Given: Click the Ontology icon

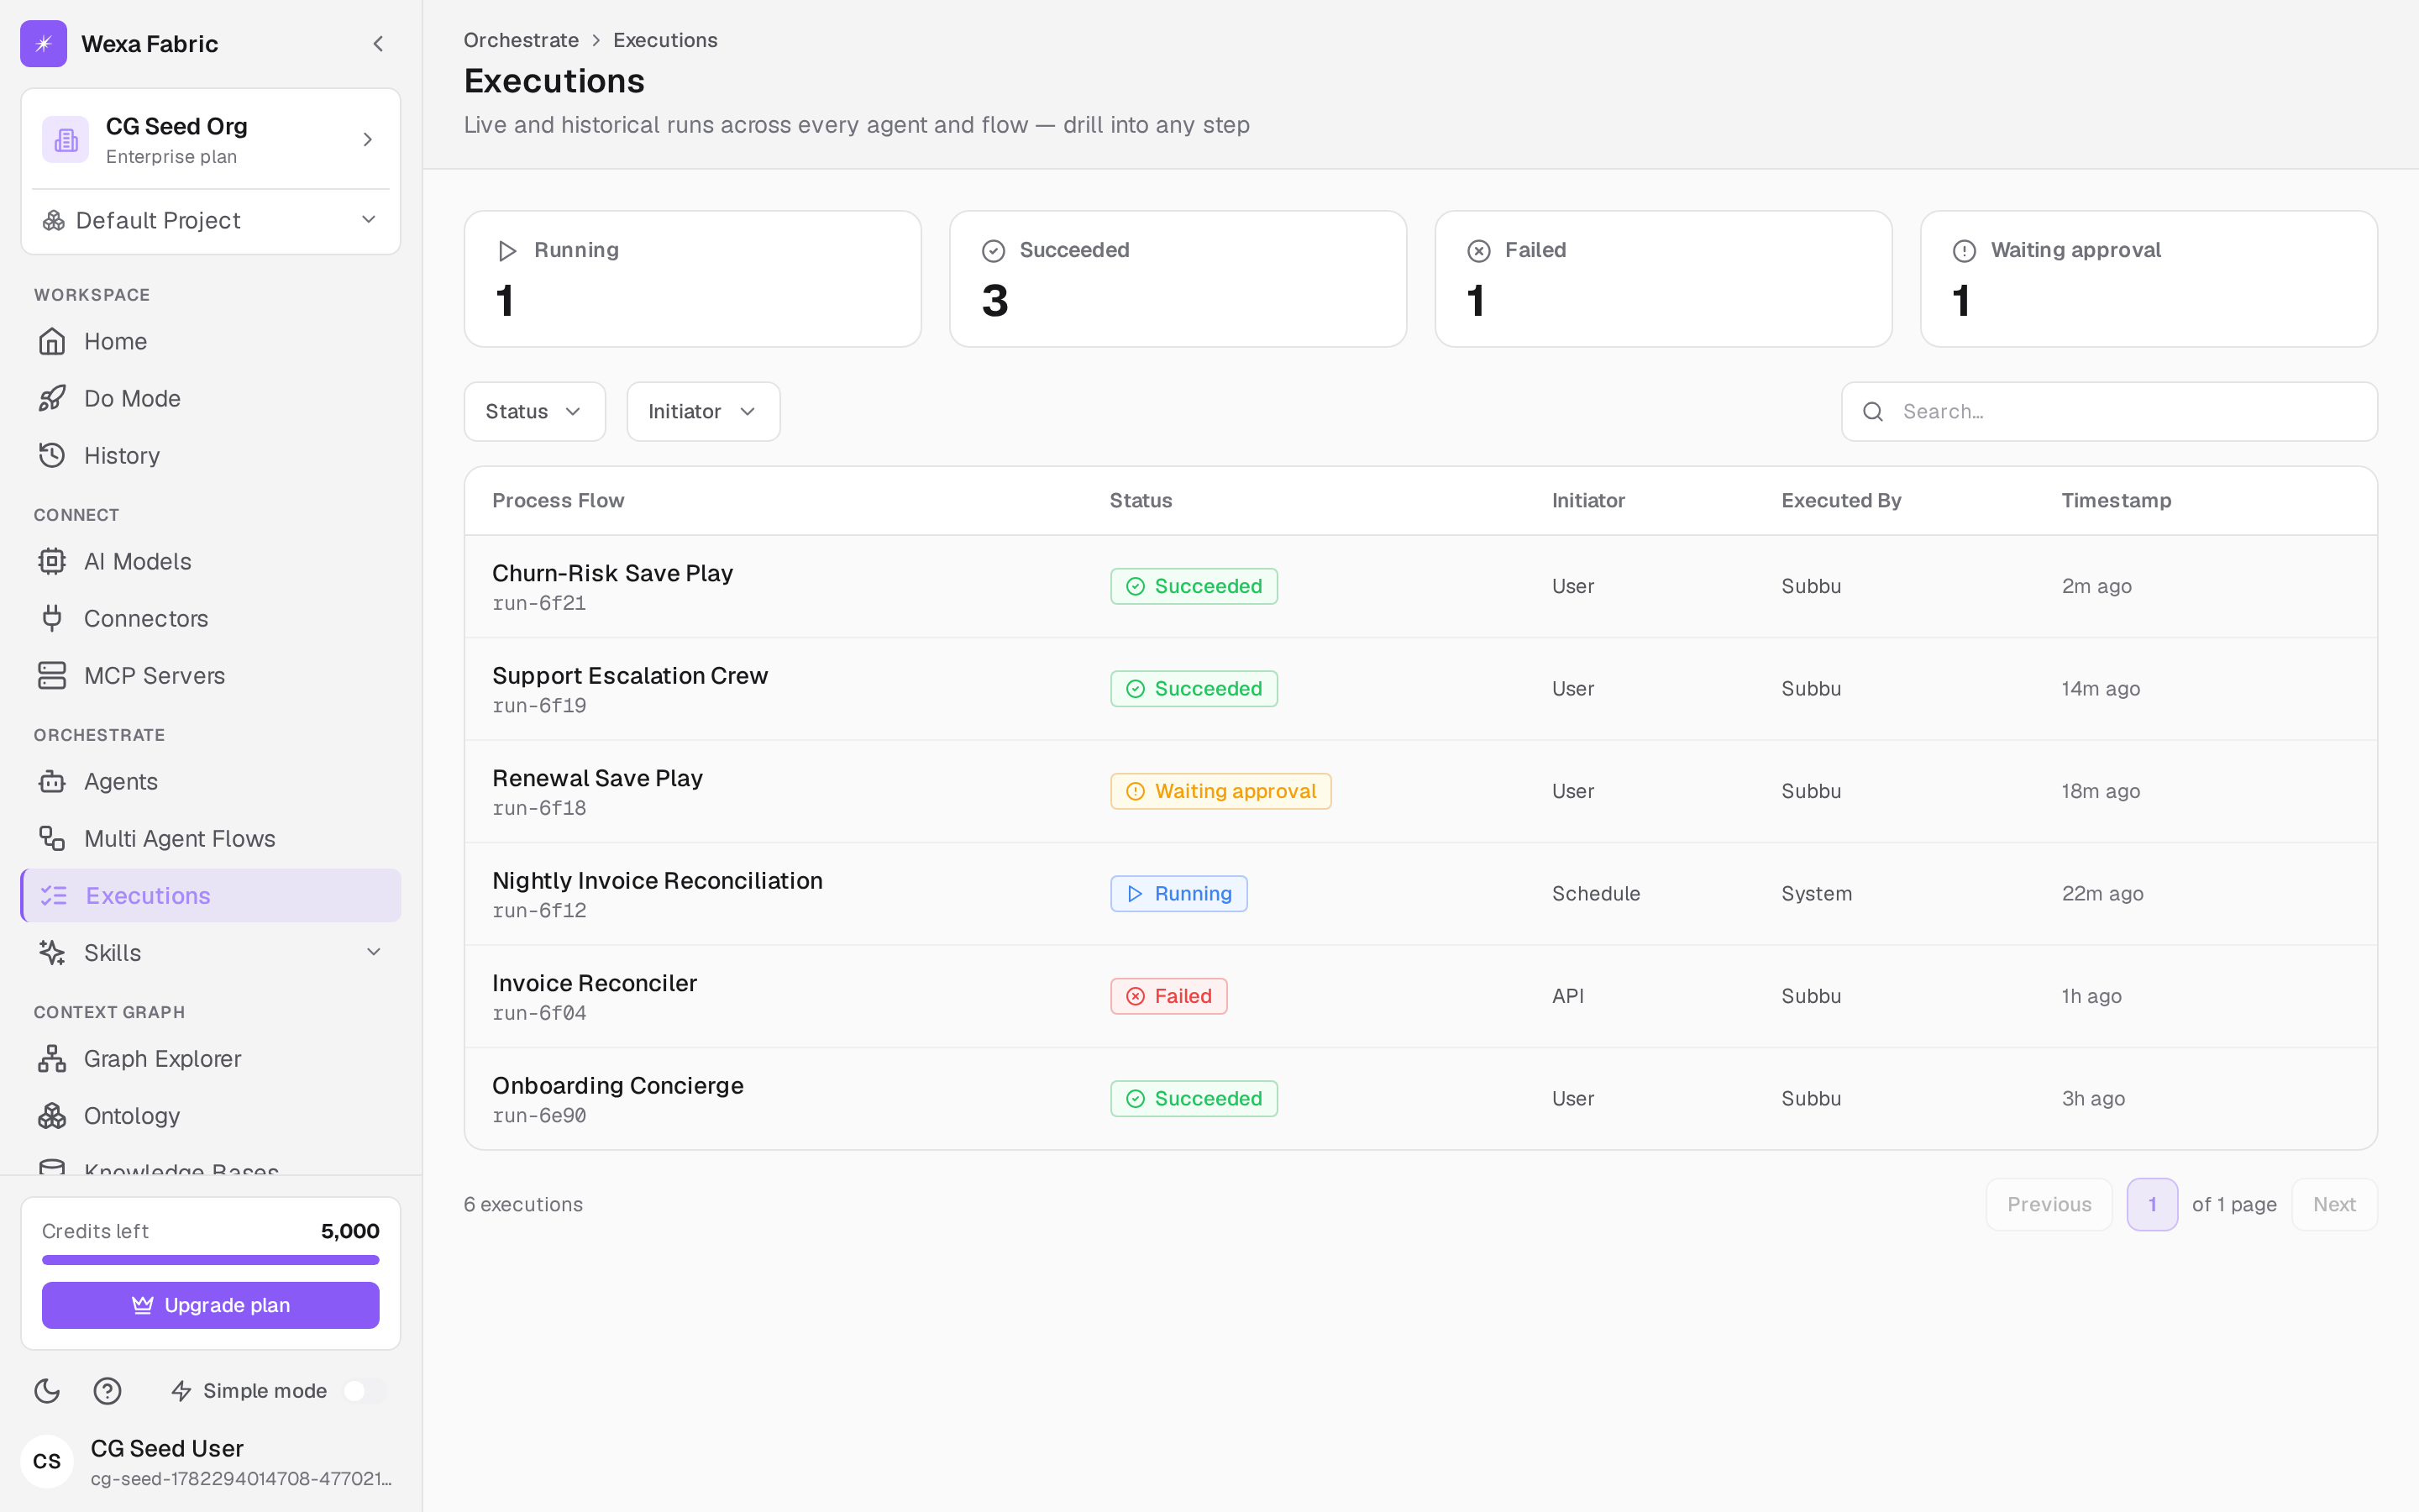Looking at the screenshot, I should (52, 1116).
